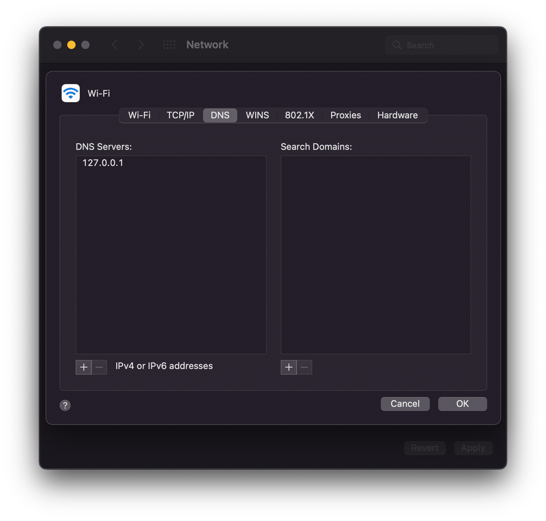Click the Apply button
This screenshot has height=521, width=546.
point(473,448)
